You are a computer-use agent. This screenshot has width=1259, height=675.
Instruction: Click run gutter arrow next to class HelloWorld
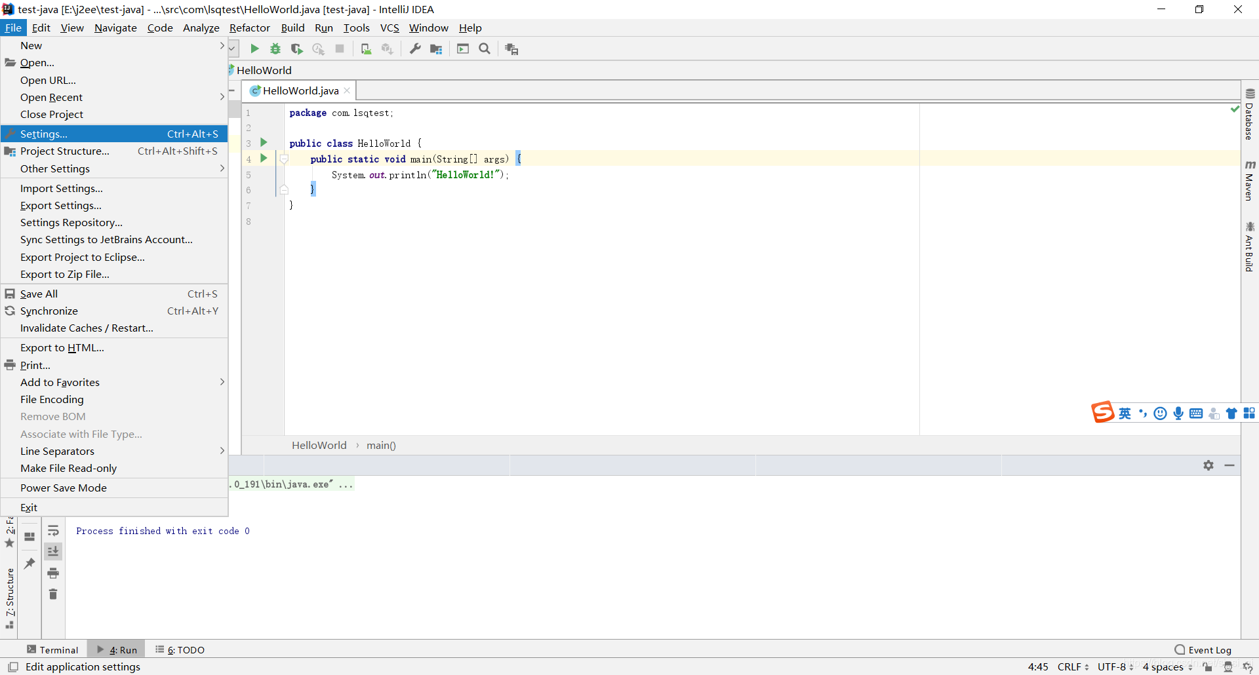coord(264,142)
